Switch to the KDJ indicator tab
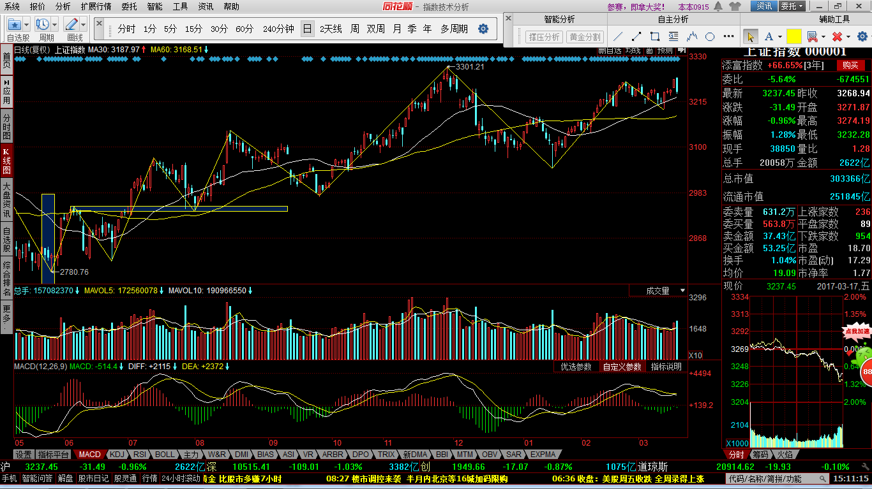Screen dimensions: 872x489 tap(117, 455)
